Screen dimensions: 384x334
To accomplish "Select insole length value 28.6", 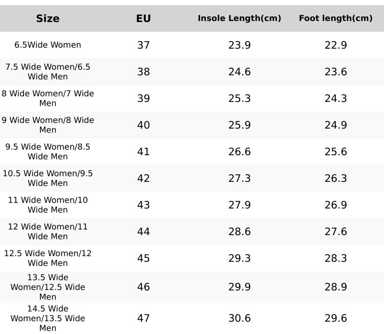I will click(x=239, y=232).
